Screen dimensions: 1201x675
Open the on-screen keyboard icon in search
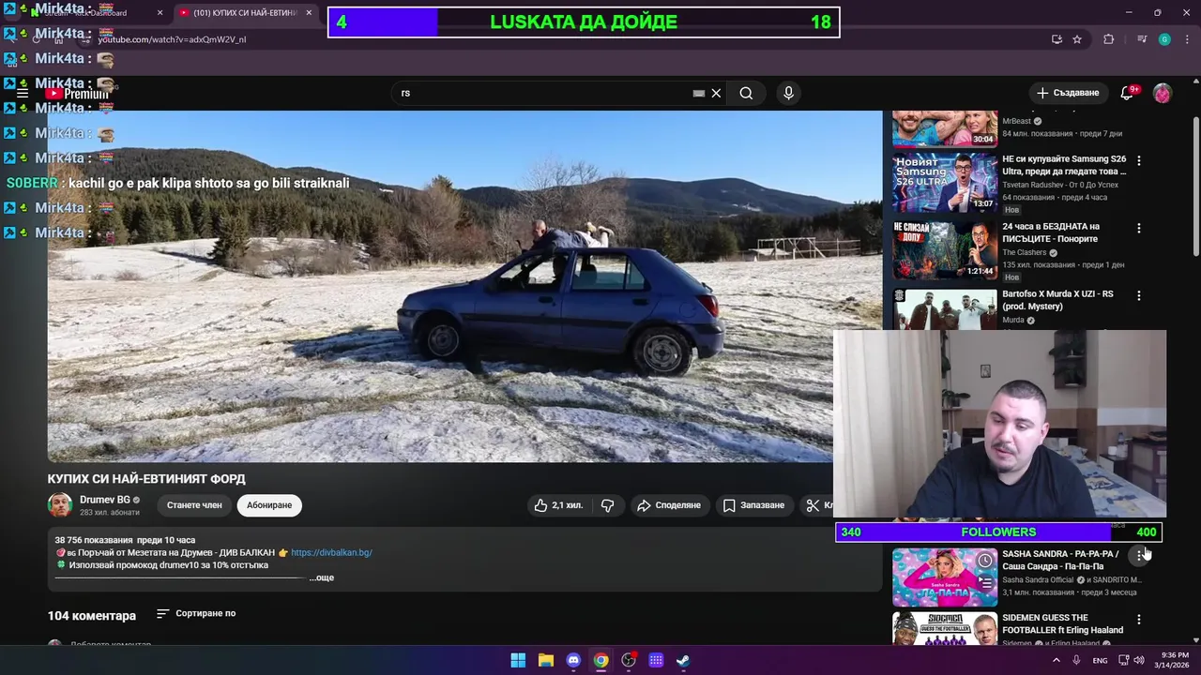pyautogui.click(x=698, y=93)
